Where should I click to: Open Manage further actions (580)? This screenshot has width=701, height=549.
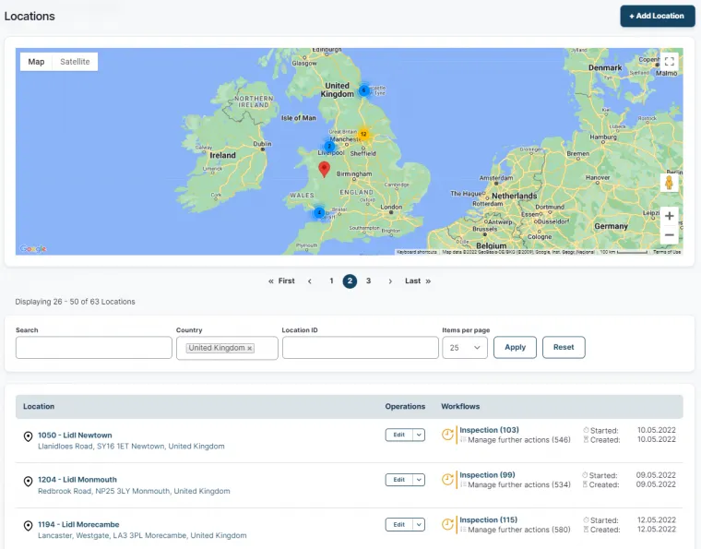(x=519, y=530)
